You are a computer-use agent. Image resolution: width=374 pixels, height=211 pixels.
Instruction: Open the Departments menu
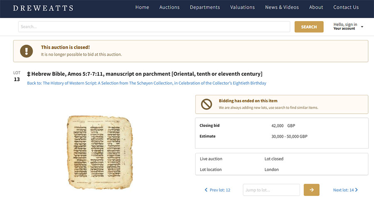[205, 7]
